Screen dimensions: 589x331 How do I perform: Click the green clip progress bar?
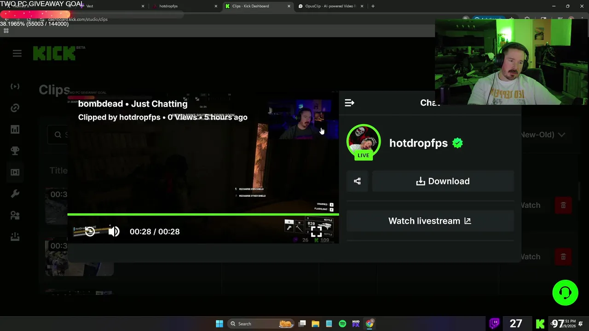[203, 214]
